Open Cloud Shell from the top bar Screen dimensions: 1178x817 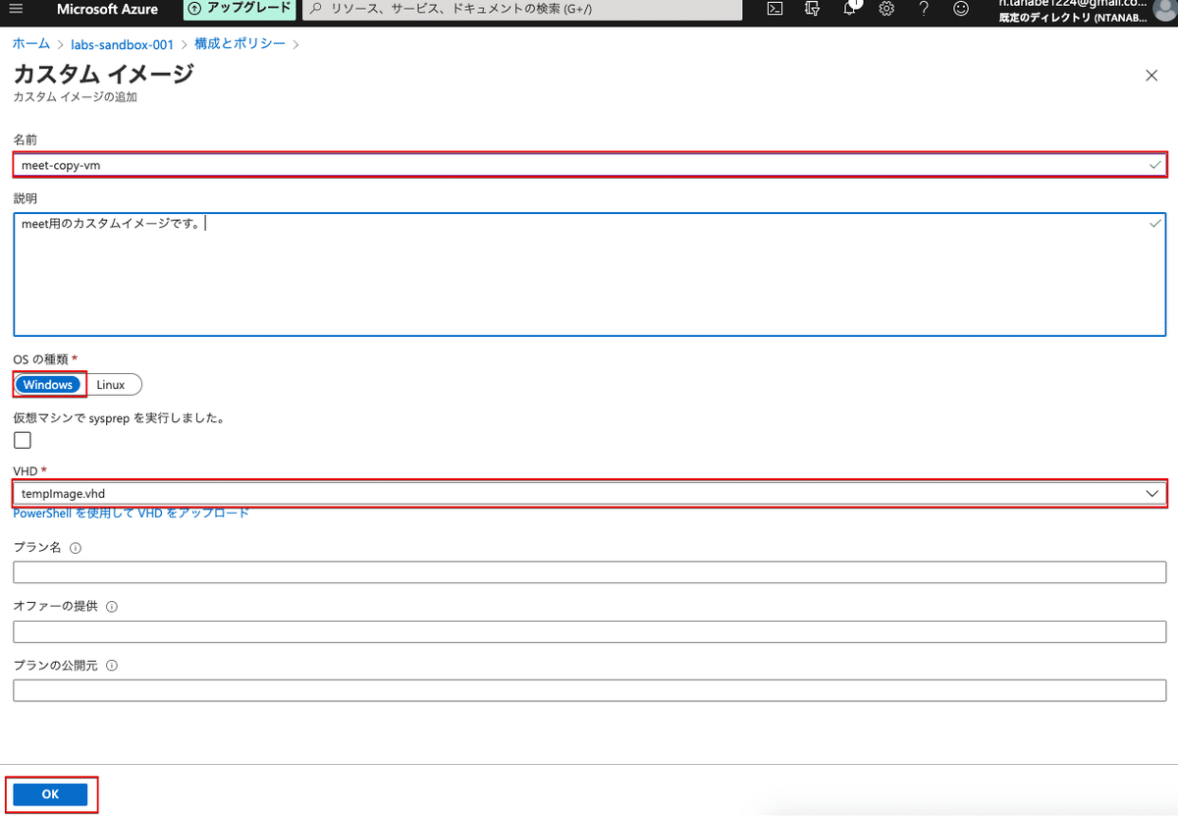775,9
